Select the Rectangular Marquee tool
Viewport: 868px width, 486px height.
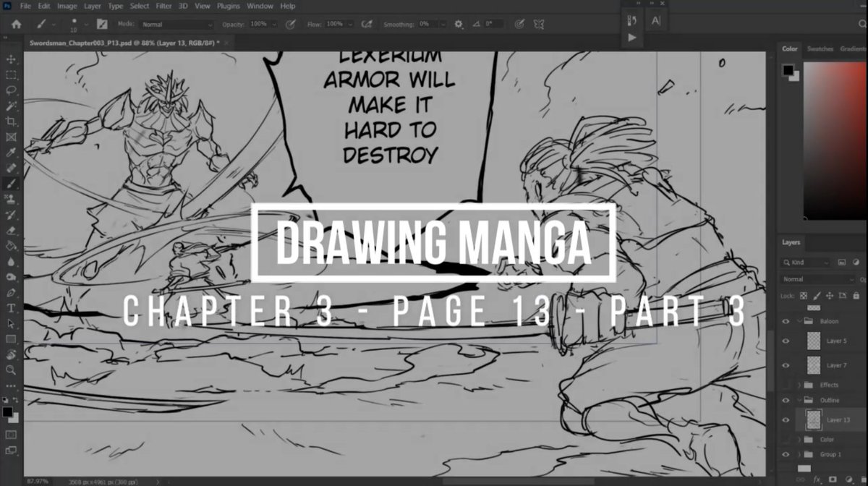(x=11, y=74)
